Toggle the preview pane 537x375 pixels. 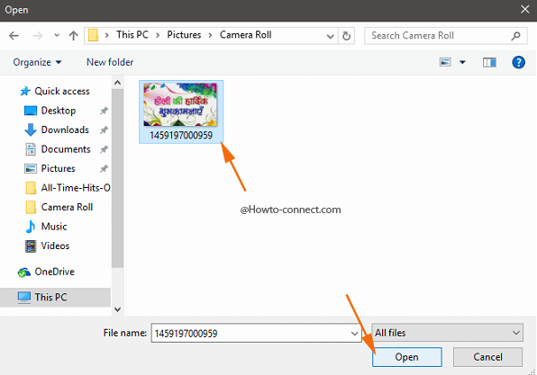tap(489, 62)
